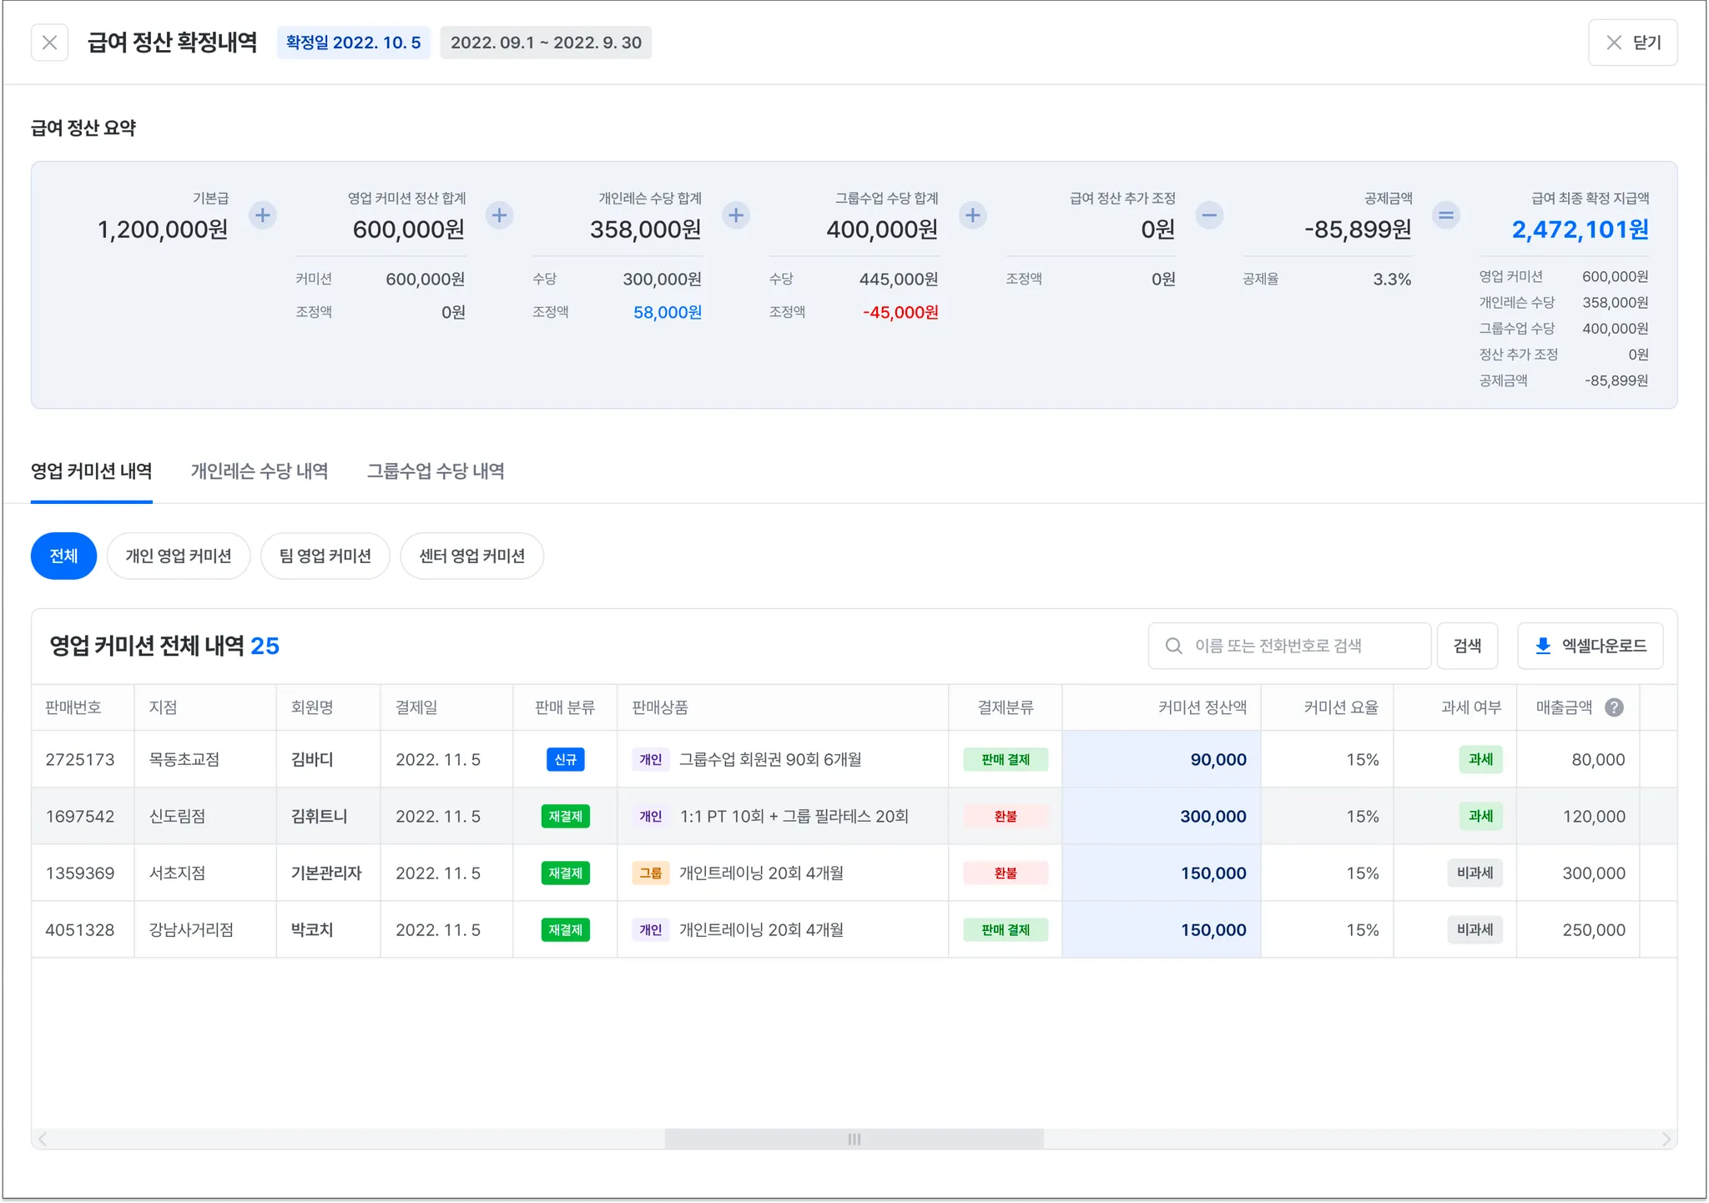
Task: Click the magnifier icon in the search field
Action: pos(1173,646)
